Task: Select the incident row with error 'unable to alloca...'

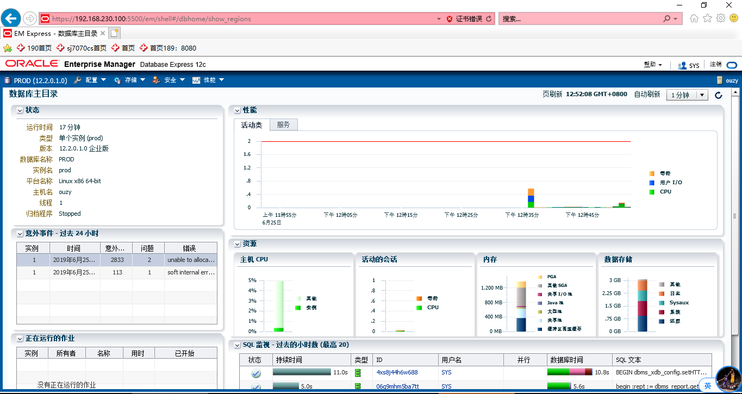Action: 117,260
